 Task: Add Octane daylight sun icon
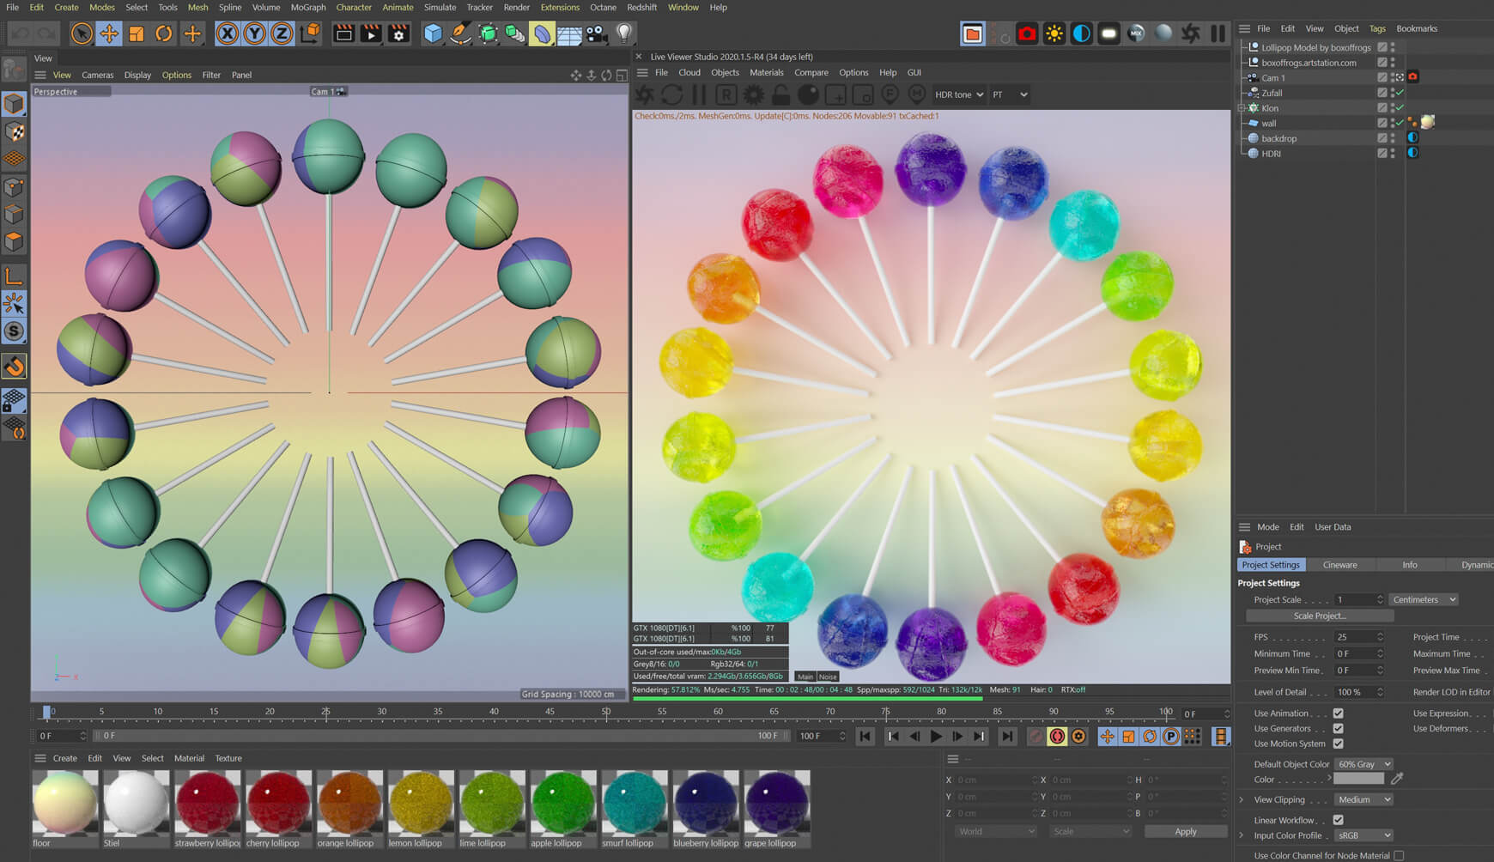pos(1054,33)
